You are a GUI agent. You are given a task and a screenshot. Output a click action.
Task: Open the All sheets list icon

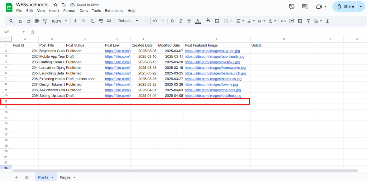click(27, 177)
